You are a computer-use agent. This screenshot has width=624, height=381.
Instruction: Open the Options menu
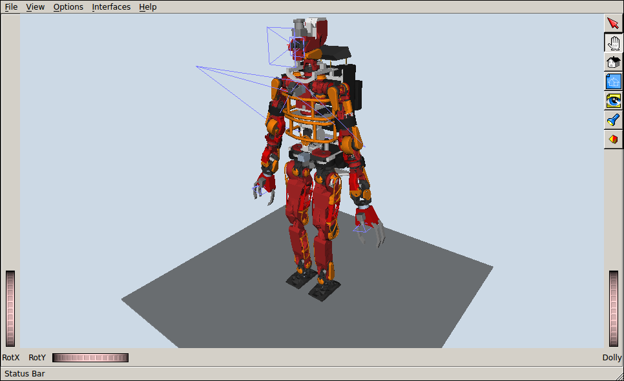pos(68,6)
